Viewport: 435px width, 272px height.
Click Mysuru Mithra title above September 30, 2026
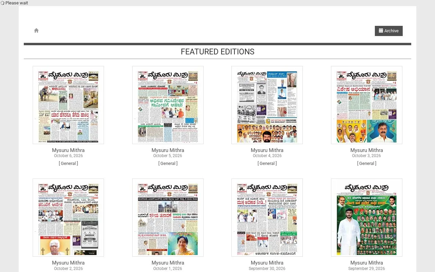[x=267, y=263]
